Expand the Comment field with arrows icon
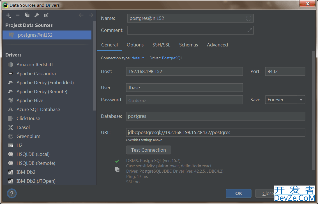The image size is (318, 204). point(250,30)
